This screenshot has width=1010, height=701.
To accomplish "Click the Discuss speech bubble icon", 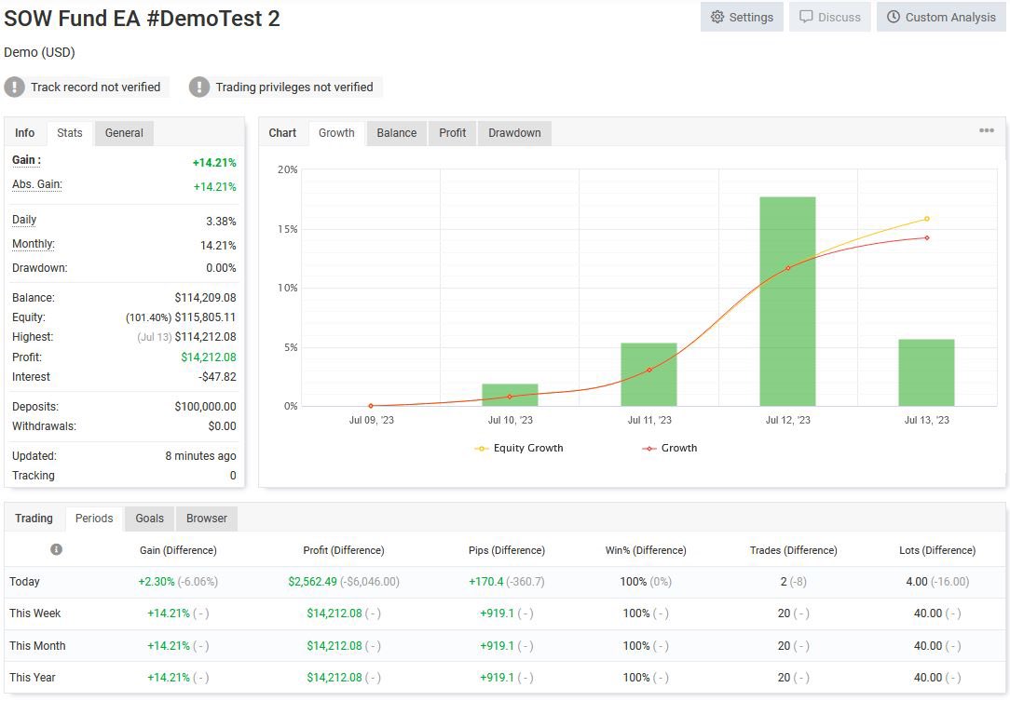I will pyautogui.click(x=809, y=17).
